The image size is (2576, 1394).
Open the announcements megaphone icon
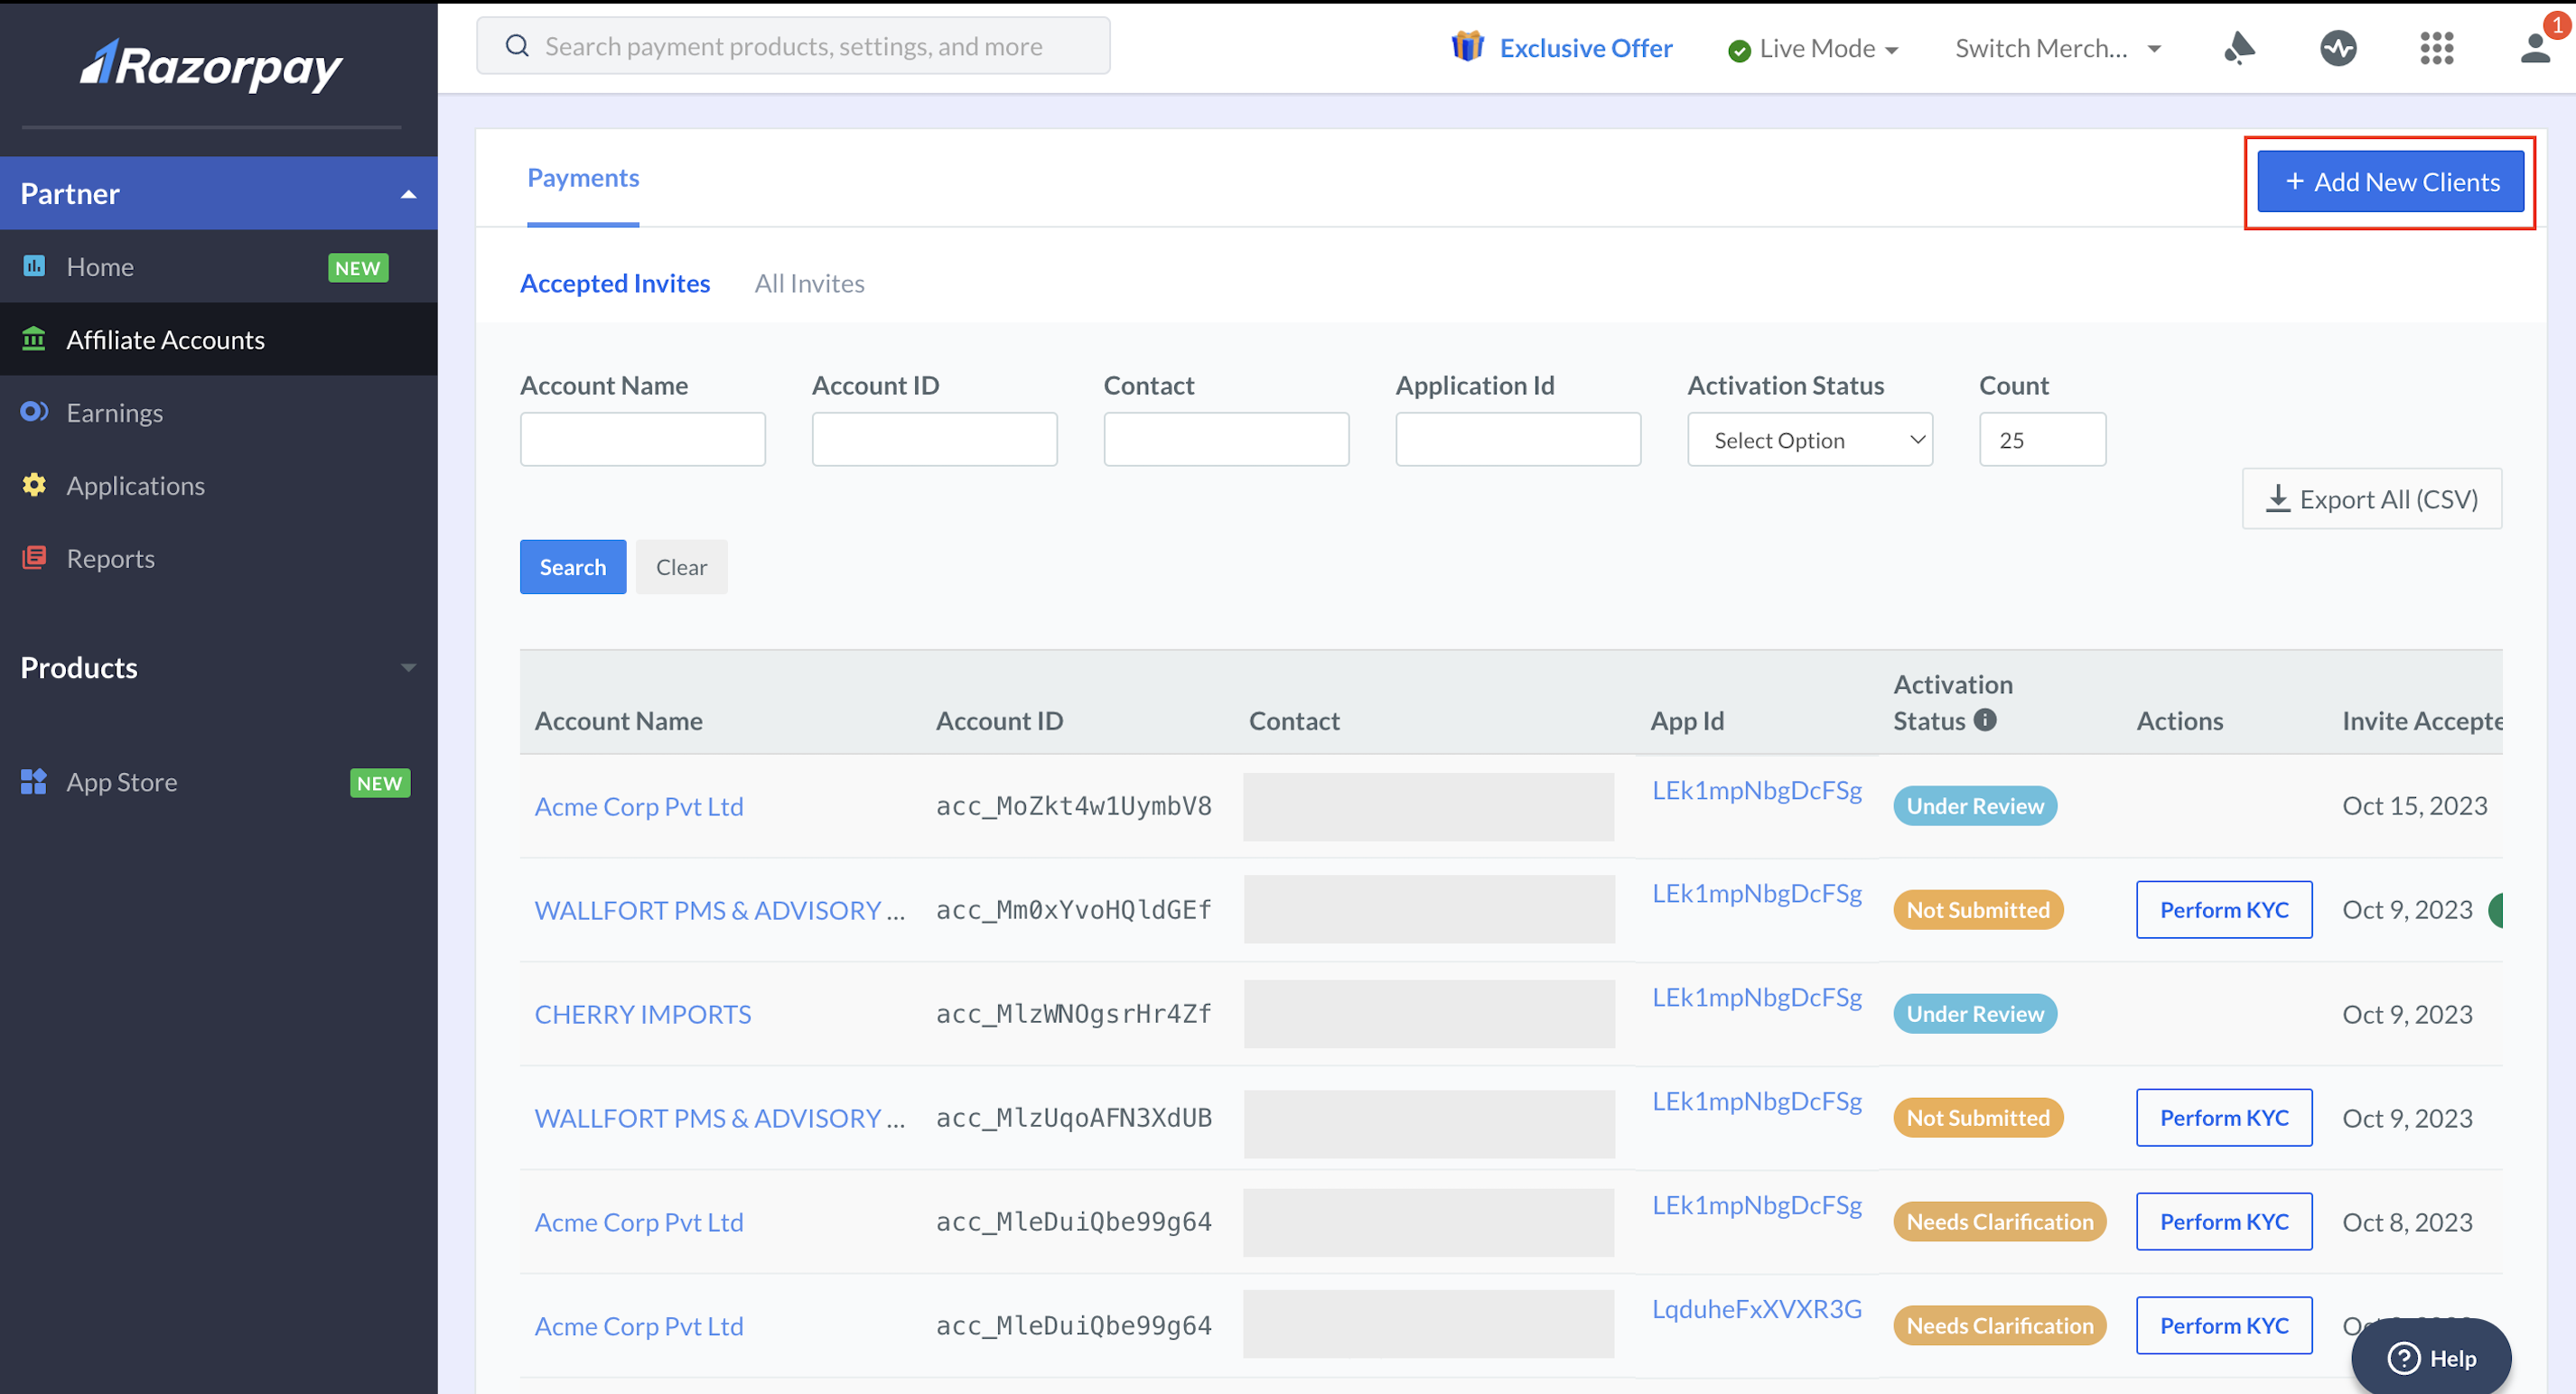pos(2238,47)
